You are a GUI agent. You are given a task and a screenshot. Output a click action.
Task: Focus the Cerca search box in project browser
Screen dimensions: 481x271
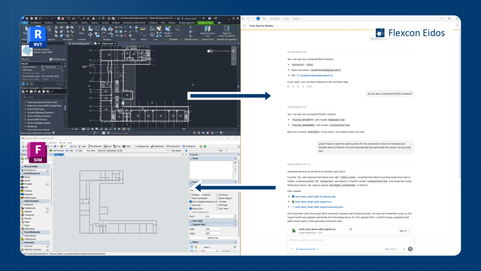pos(44,97)
